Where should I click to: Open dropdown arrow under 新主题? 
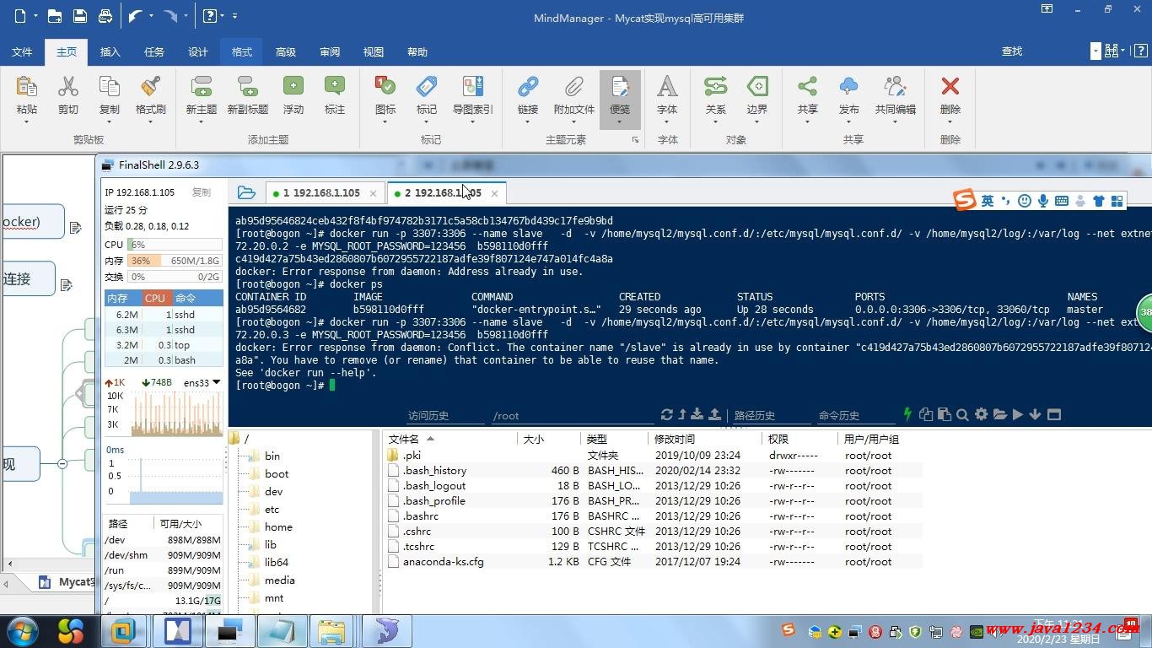coord(202,123)
